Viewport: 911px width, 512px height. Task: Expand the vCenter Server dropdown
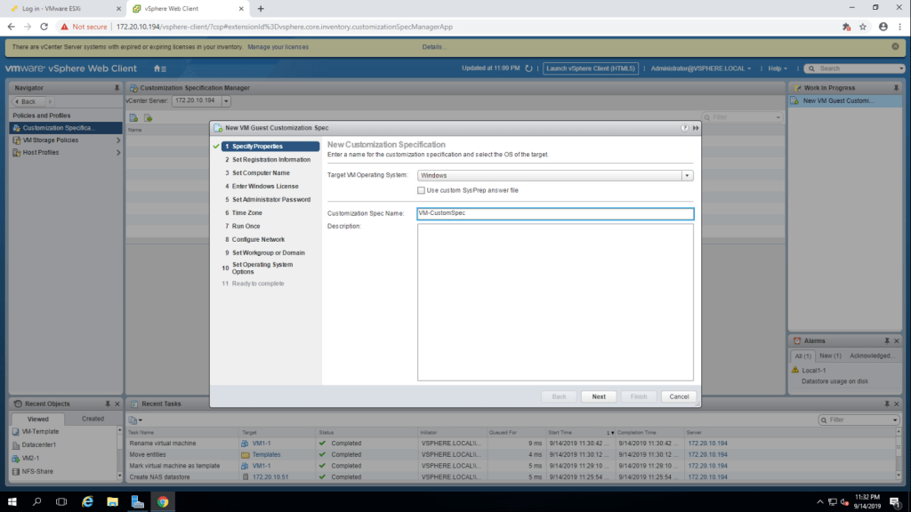click(226, 101)
